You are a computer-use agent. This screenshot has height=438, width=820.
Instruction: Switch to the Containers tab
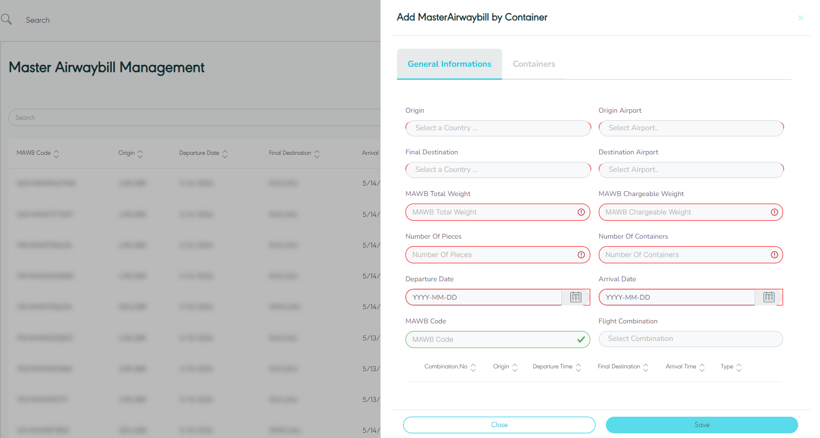tap(534, 64)
